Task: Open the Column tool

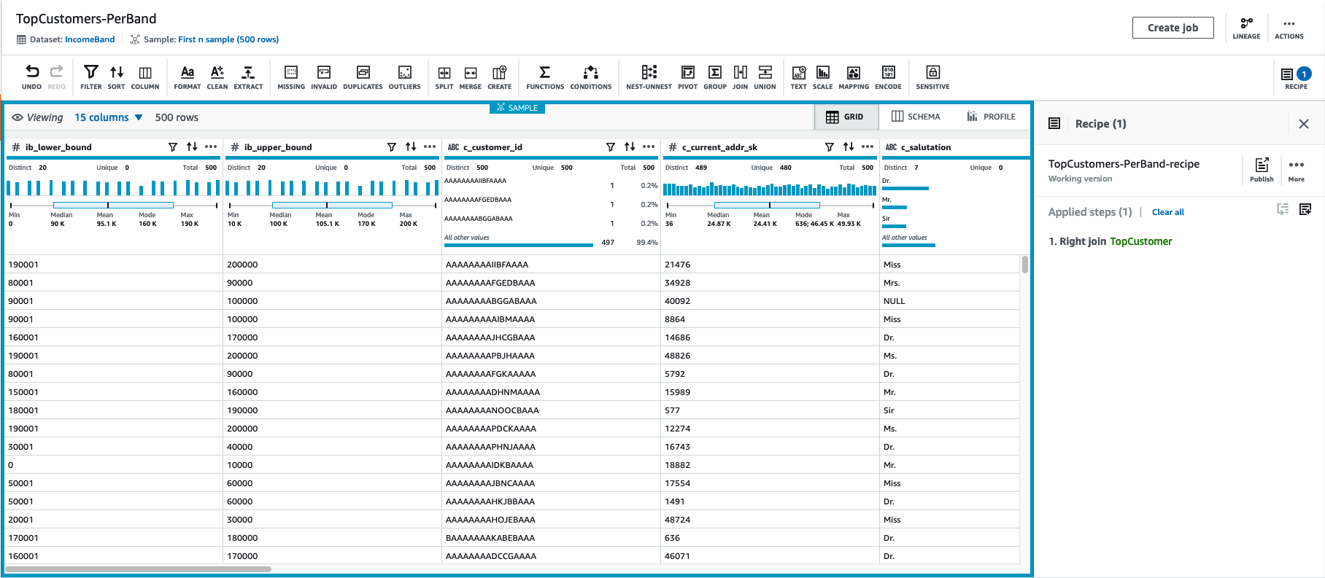Action: [x=145, y=77]
